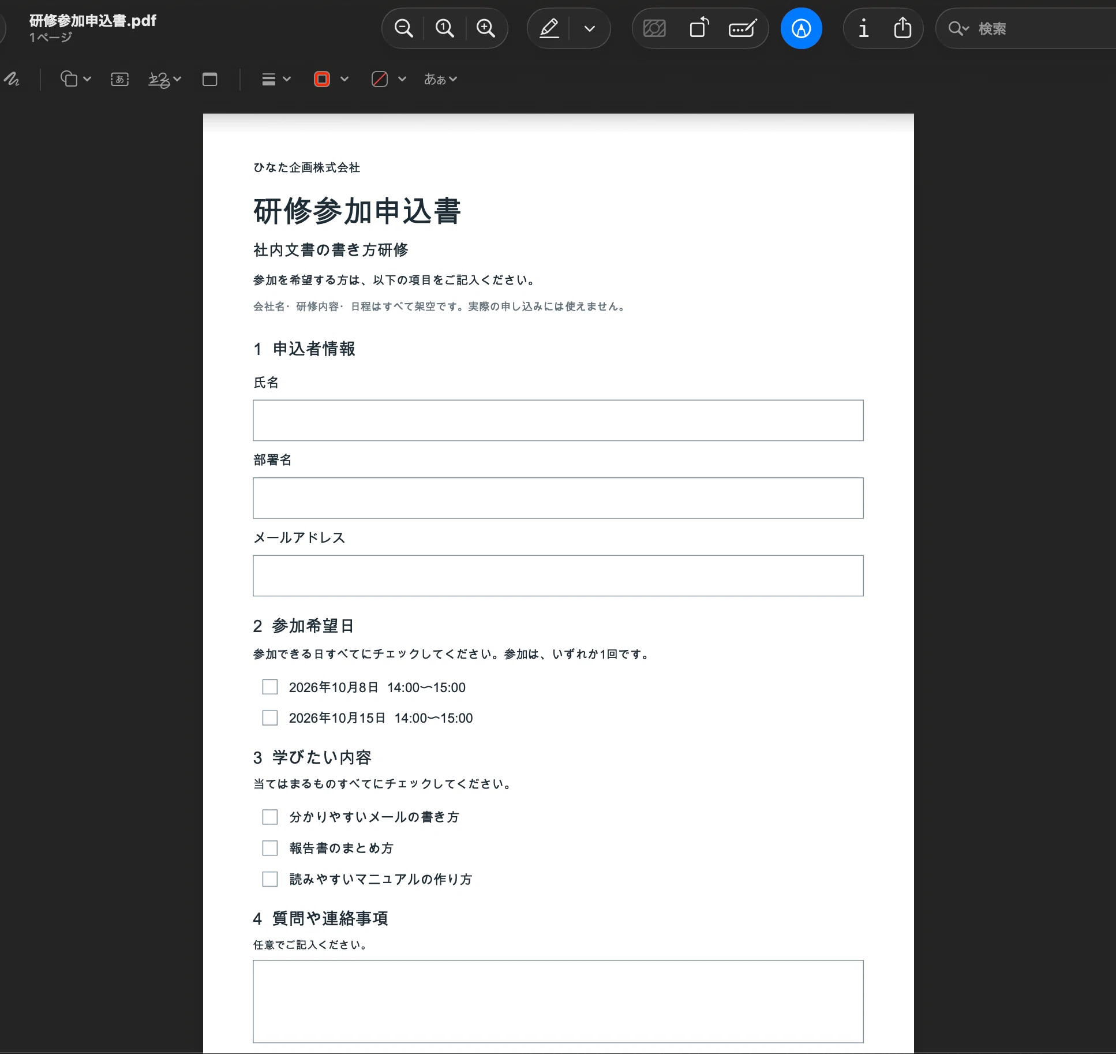This screenshot has height=1054, width=1116.
Task: Click the zoom in magnifier icon
Action: pyautogui.click(x=485, y=28)
